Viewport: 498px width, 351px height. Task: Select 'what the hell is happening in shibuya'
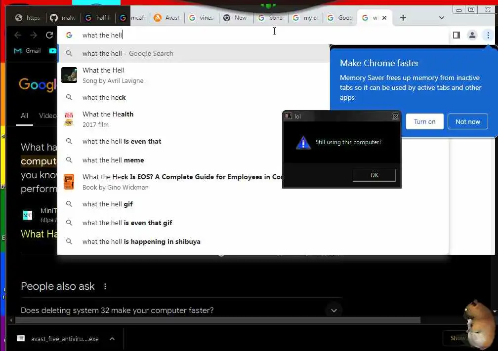pos(252,241)
